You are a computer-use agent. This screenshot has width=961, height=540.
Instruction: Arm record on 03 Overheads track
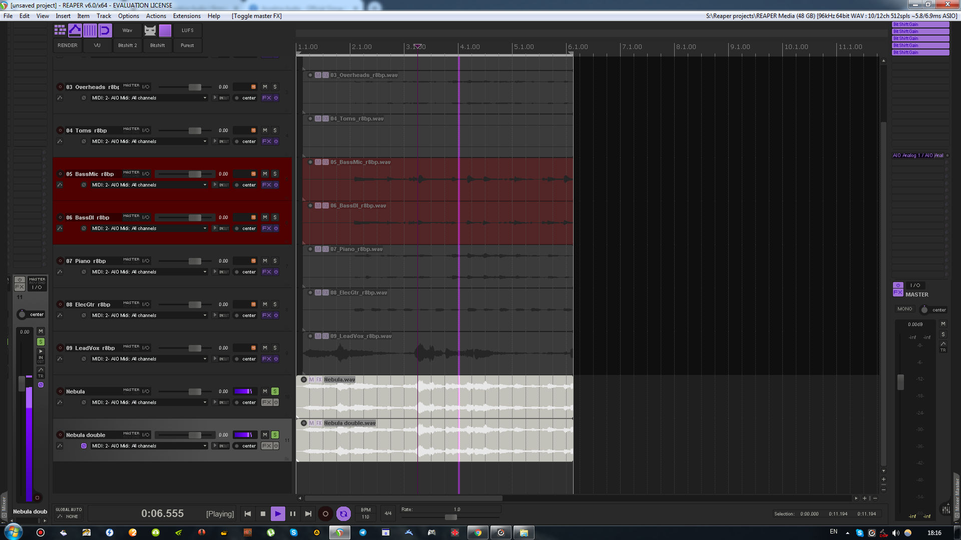pyautogui.click(x=60, y=87)
